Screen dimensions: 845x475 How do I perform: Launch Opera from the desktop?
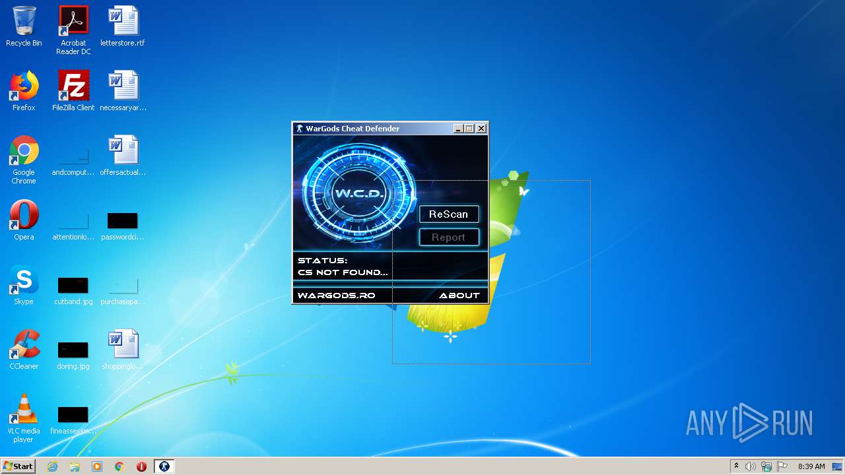24,220
